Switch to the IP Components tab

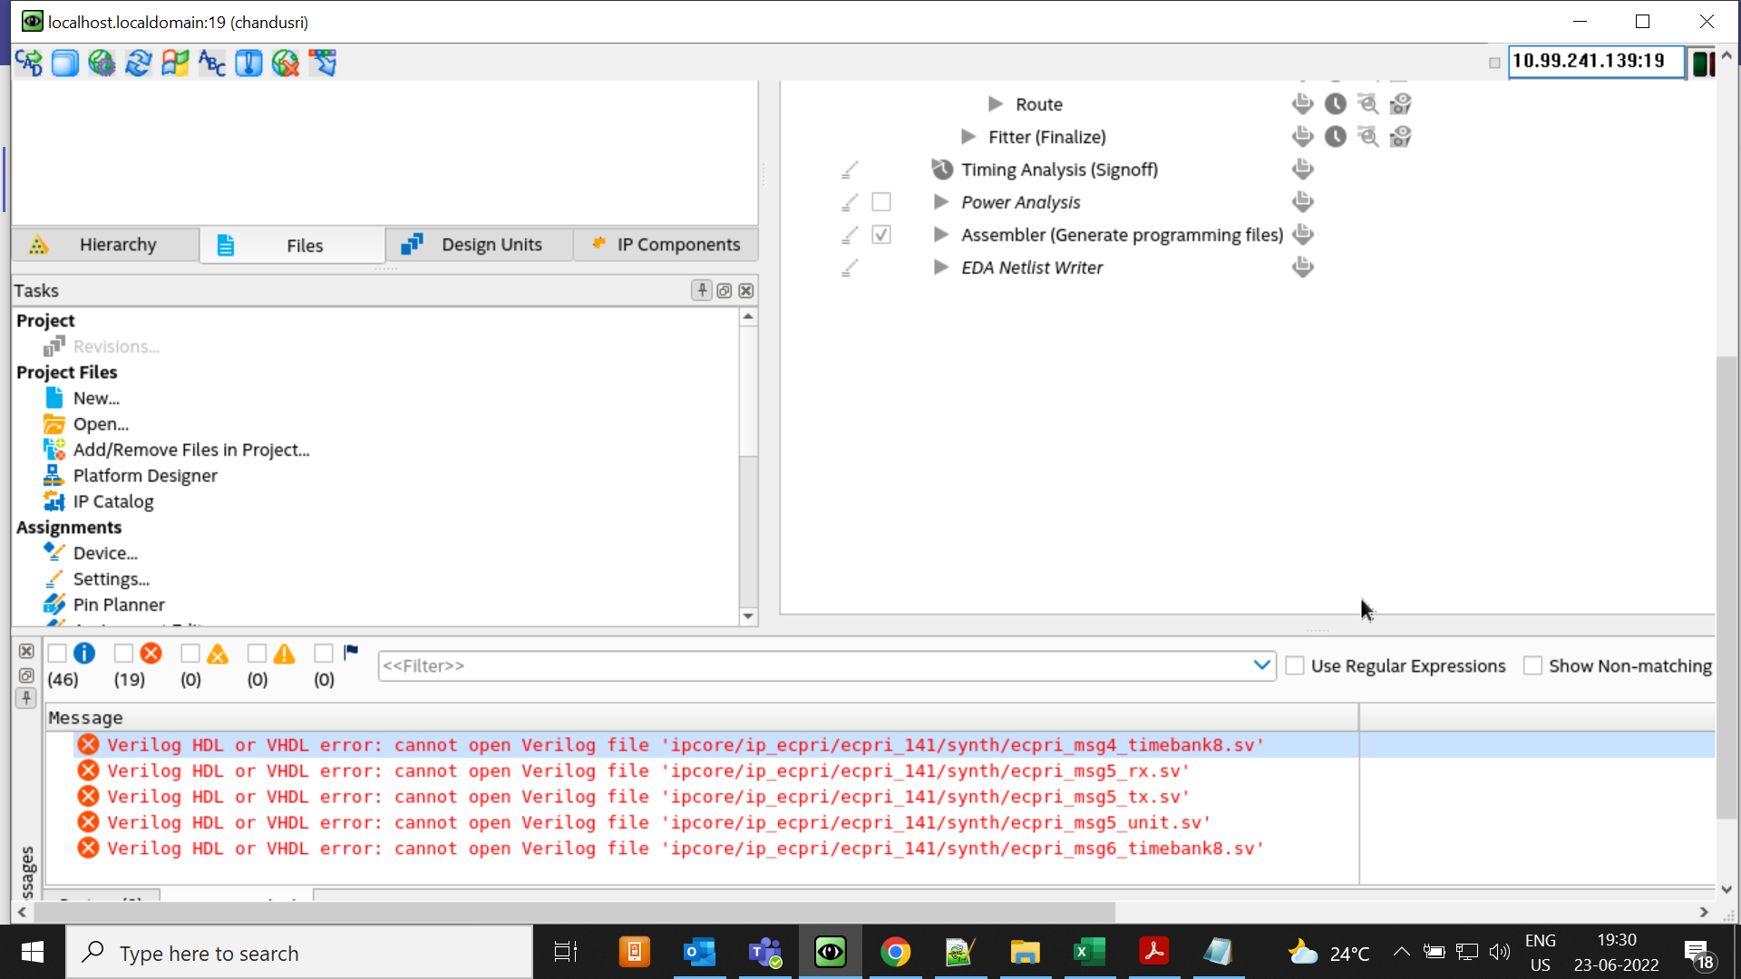click(x=666, y=245)
